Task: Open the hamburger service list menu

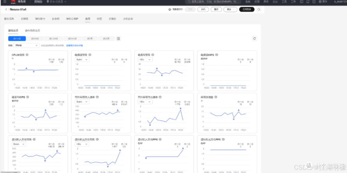Action: (x=5, y=2)
